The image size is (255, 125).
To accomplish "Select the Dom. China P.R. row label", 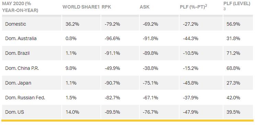I will click(x=22, y=68).
